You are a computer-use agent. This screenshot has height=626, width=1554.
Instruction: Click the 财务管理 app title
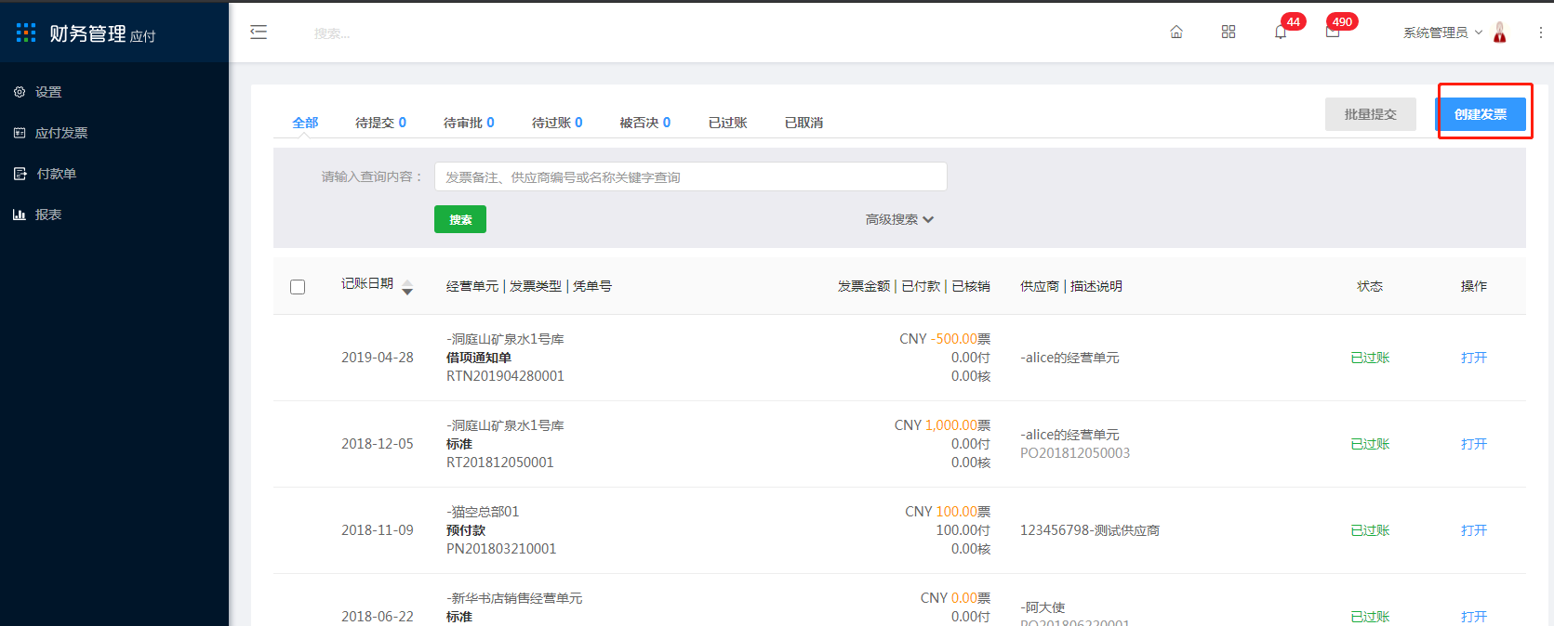(x=87, y=33)
